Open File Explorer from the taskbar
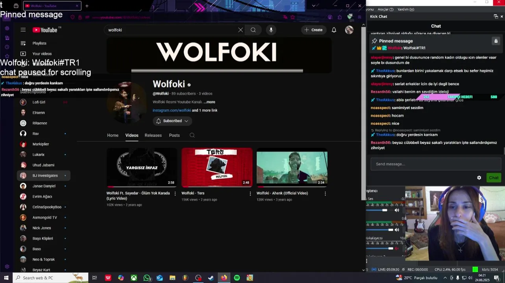 [172, 278]
